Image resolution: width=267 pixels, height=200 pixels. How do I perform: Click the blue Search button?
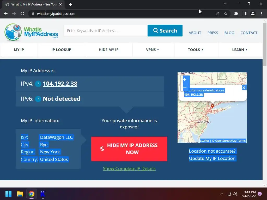point(165,31)
